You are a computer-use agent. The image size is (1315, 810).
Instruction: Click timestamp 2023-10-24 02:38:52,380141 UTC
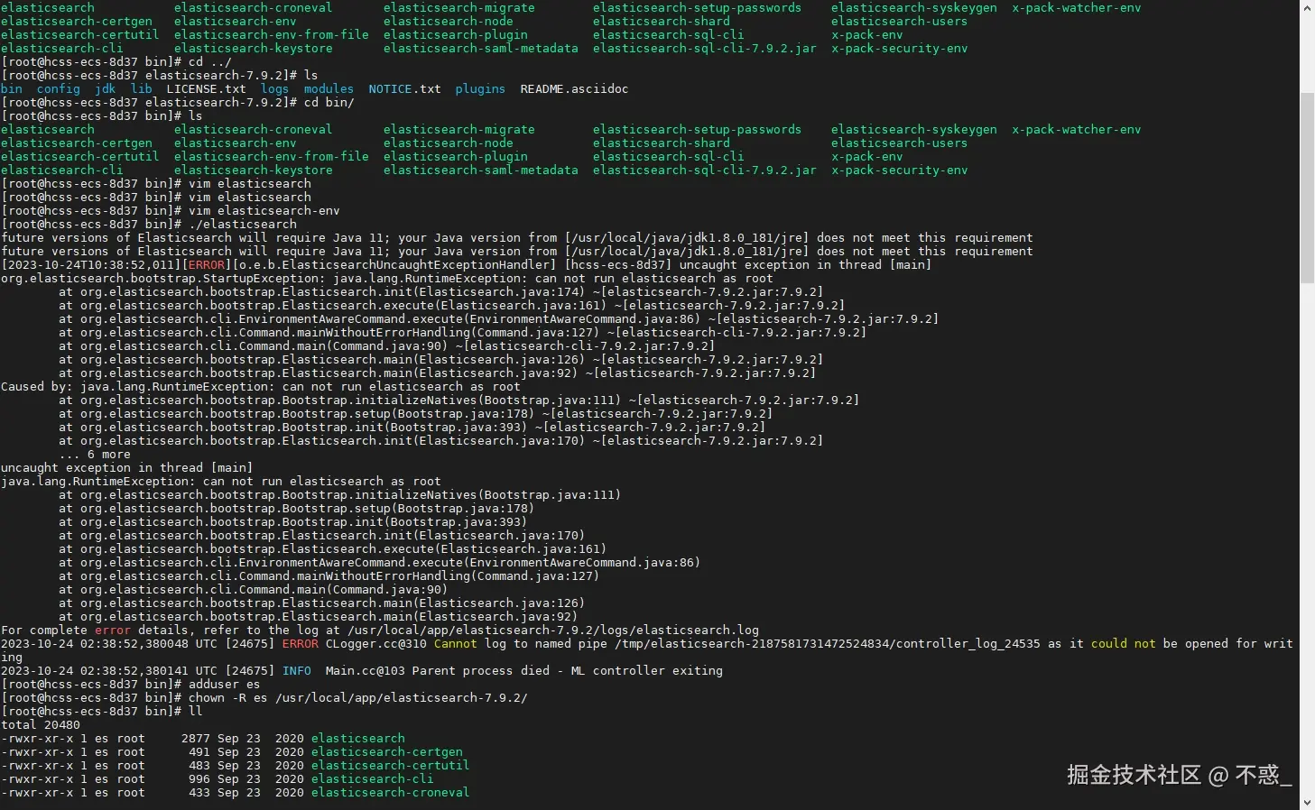pyautogui.click(x=109, y=671)
